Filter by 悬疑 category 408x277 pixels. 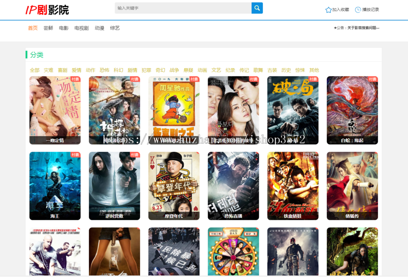(189, 70)
